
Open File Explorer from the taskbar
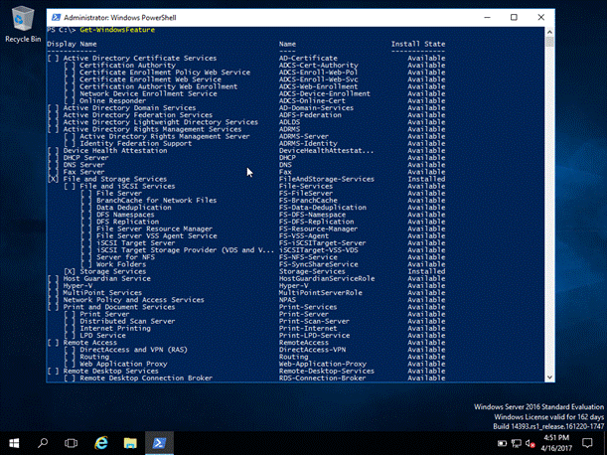(130, 443)
